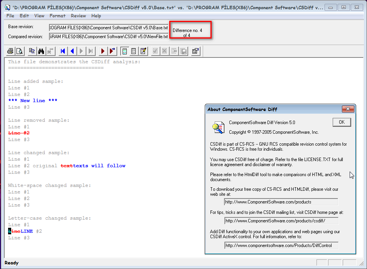Click 'ComponentSoftware Diff Version 5.0' text
The image size is (367, 269).
coord(262,122)
